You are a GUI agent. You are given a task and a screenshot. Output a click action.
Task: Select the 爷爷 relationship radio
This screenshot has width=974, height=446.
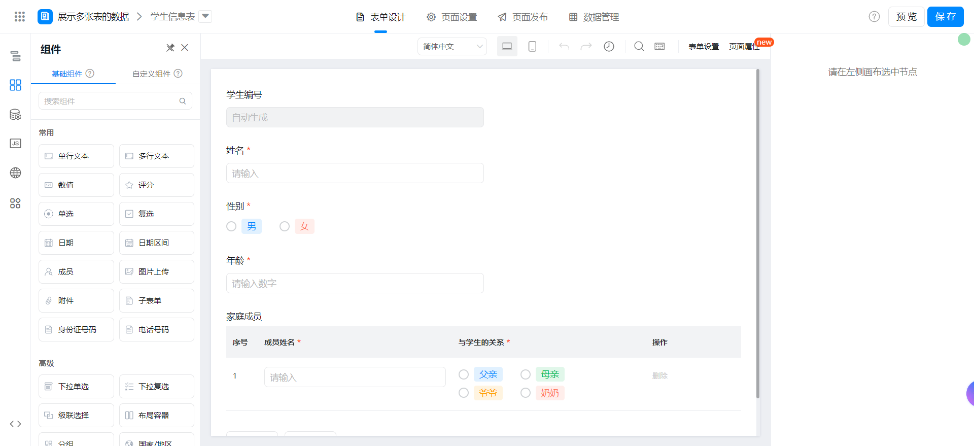(464, 393)
